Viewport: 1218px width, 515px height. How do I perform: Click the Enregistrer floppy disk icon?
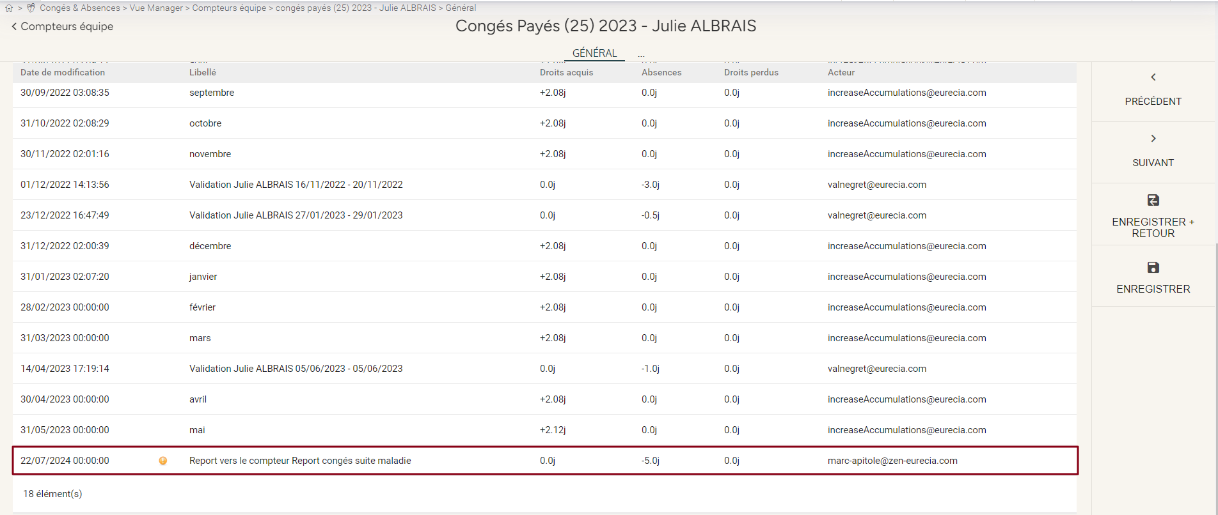click(x=1153, y=268)
